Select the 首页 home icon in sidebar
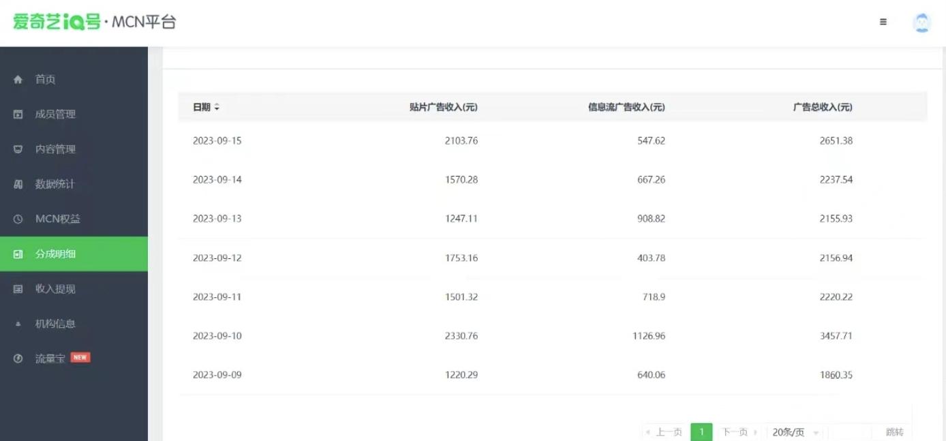This screenshot has width=946, height=441. [x=17, y=79]
